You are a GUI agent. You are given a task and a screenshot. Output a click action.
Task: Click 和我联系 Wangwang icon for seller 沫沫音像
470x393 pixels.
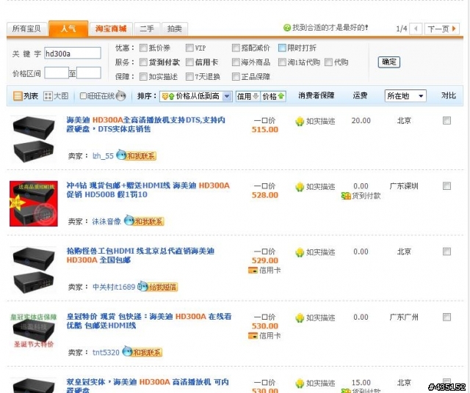point(144,221)
